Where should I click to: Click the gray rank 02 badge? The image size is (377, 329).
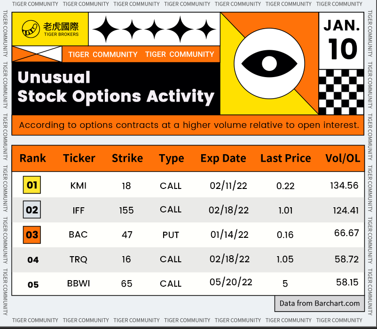coord(32,210)
